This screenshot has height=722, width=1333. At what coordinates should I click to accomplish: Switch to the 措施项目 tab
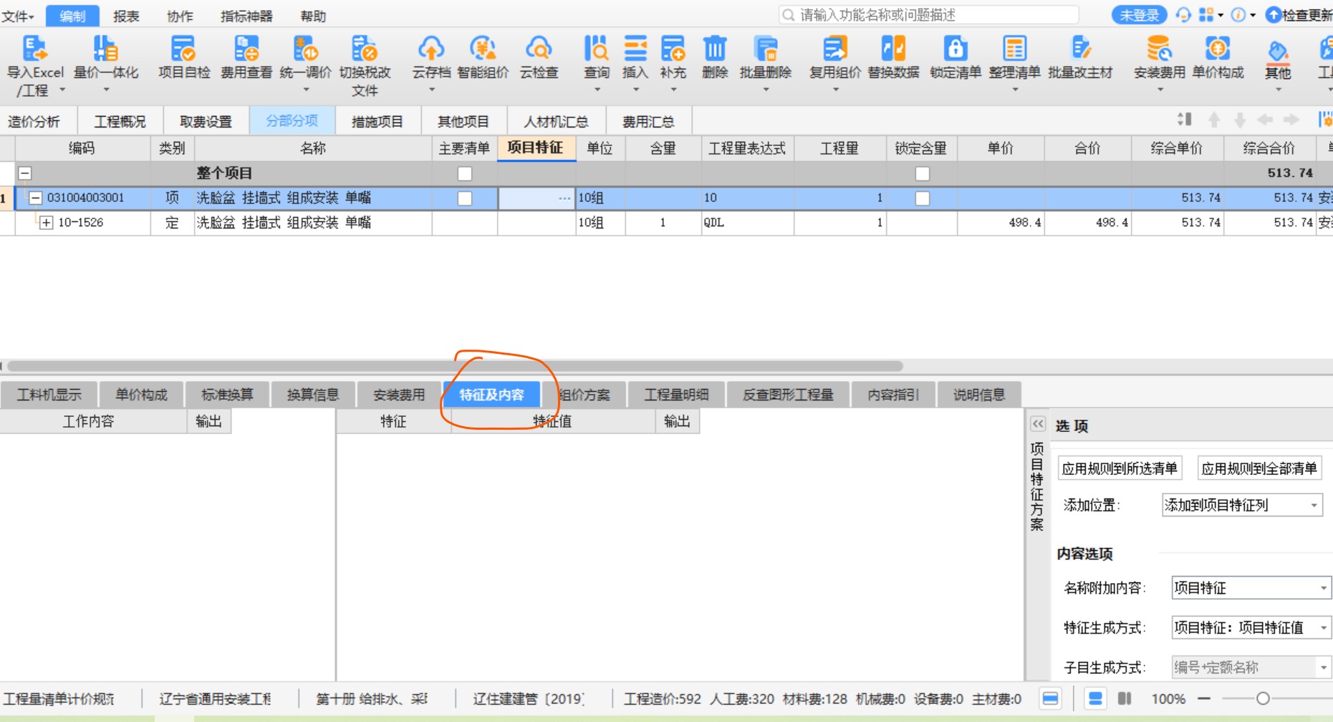377,121
